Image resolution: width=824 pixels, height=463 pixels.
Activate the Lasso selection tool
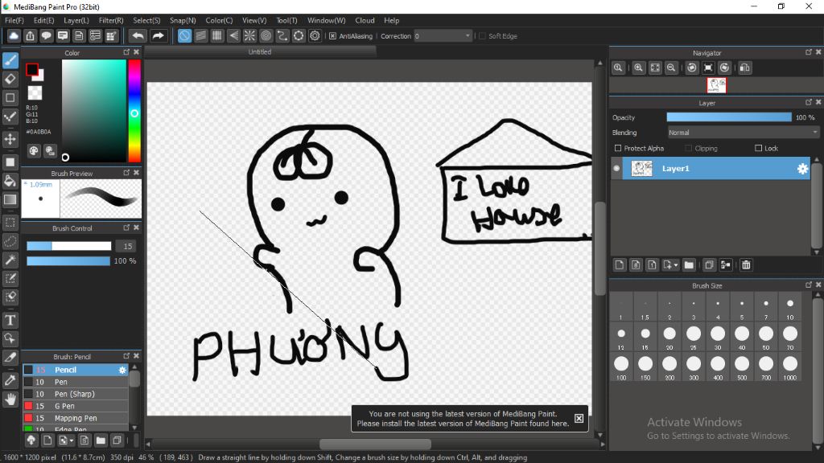pos(10,241)
